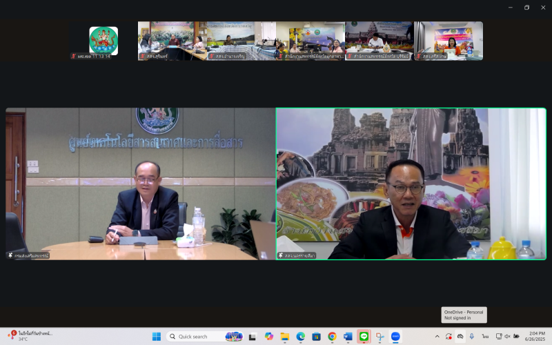This screenshot has height=345, width=552.
Task: Select the highlighted active speaker video
Action: tap(411, 184)
